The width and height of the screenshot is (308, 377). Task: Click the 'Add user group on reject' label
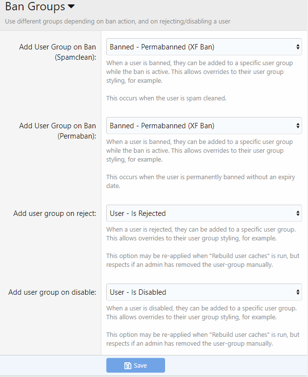(54, 213)
